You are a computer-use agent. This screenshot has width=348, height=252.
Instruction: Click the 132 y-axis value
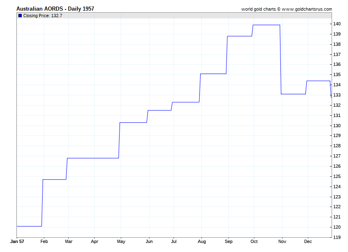pyautogui.click(x=337, y=105)
